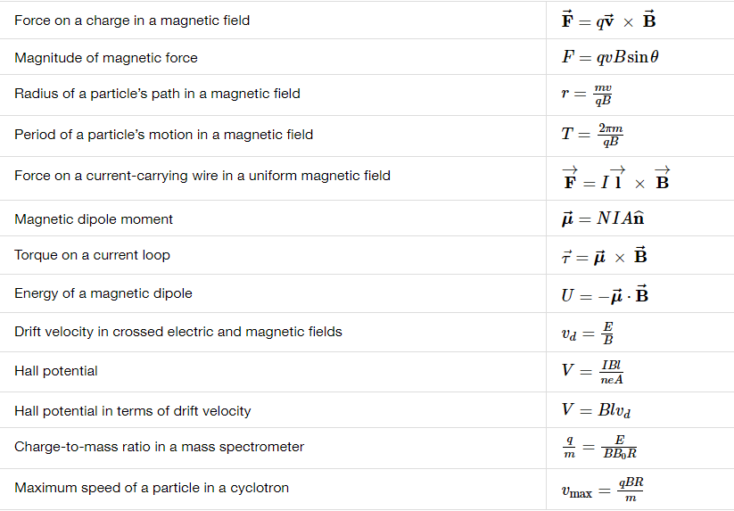The height and width of the screenshot is (511, 734).
Task: Click 'Radius of a particle's path' row text
Action: 157,94
